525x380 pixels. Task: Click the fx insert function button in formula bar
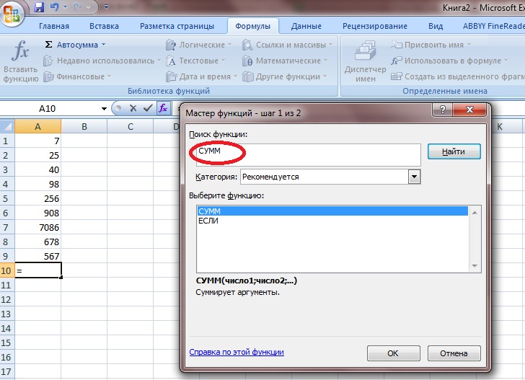click(x=163, y=108)
